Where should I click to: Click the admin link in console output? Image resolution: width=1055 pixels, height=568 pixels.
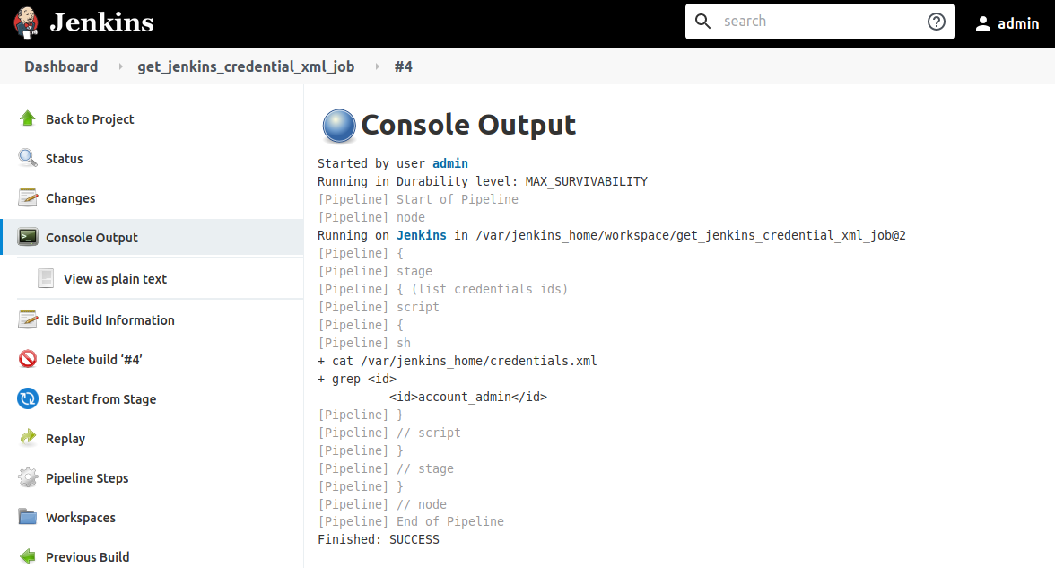tap(449, 162)
